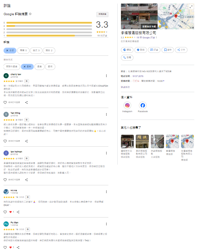This screenshot has height=252, width=201.
Task: Open more options for wo wa's review
Action: [106, 192]
